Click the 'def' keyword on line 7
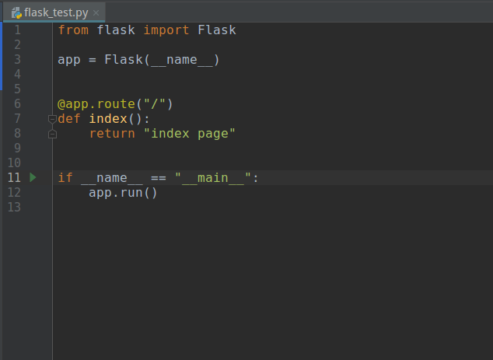This screenshot has width=493, height=360. tap(69, 119)
